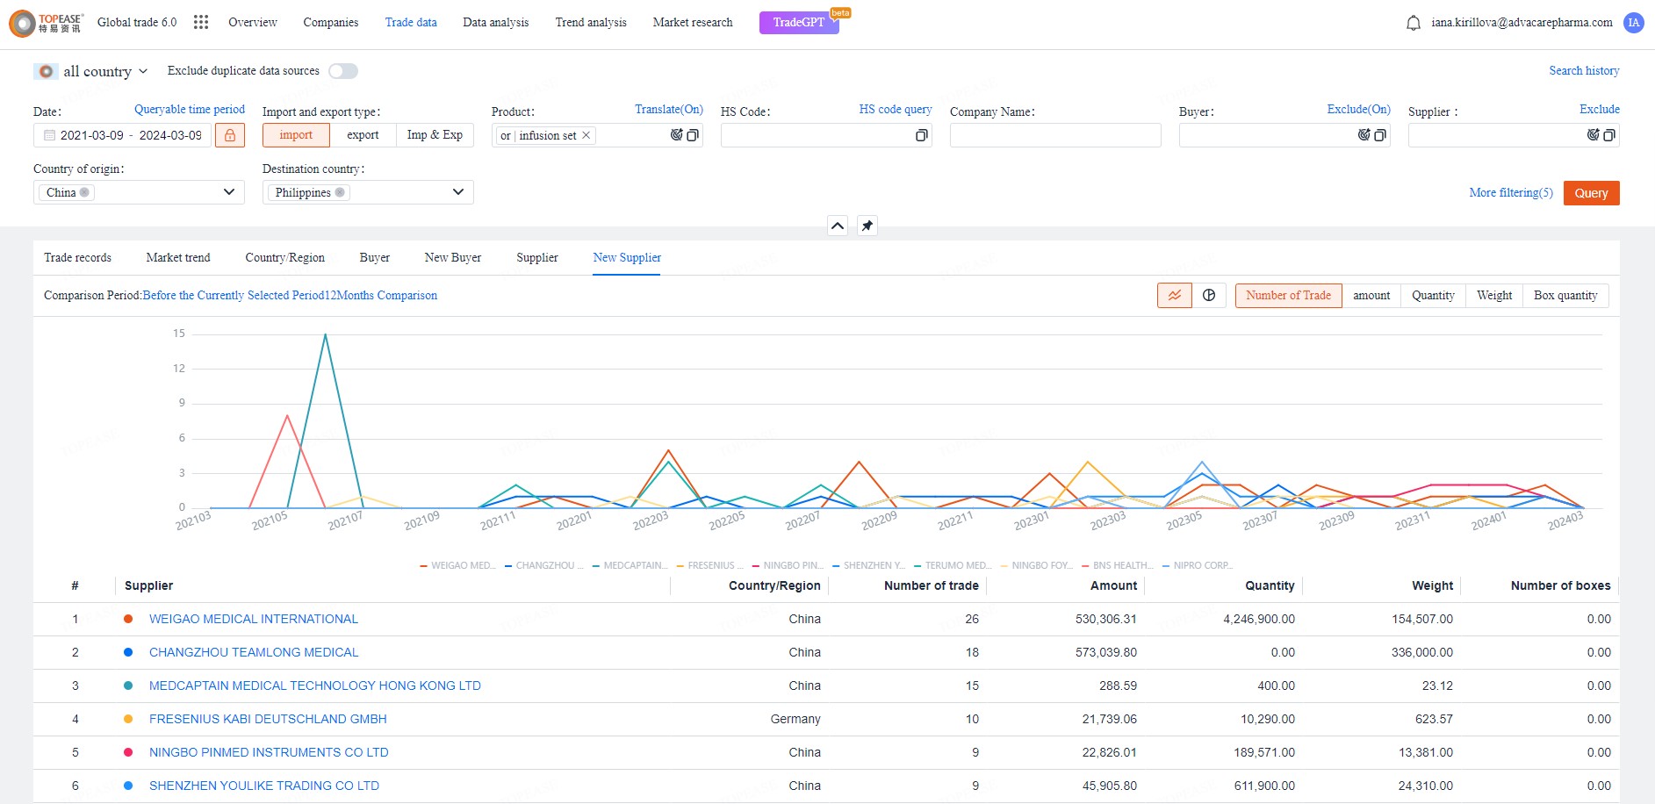Screen dimensions: 1655x804
Task: Remove the infusion set product tag
Action: (x=586, y=135)
